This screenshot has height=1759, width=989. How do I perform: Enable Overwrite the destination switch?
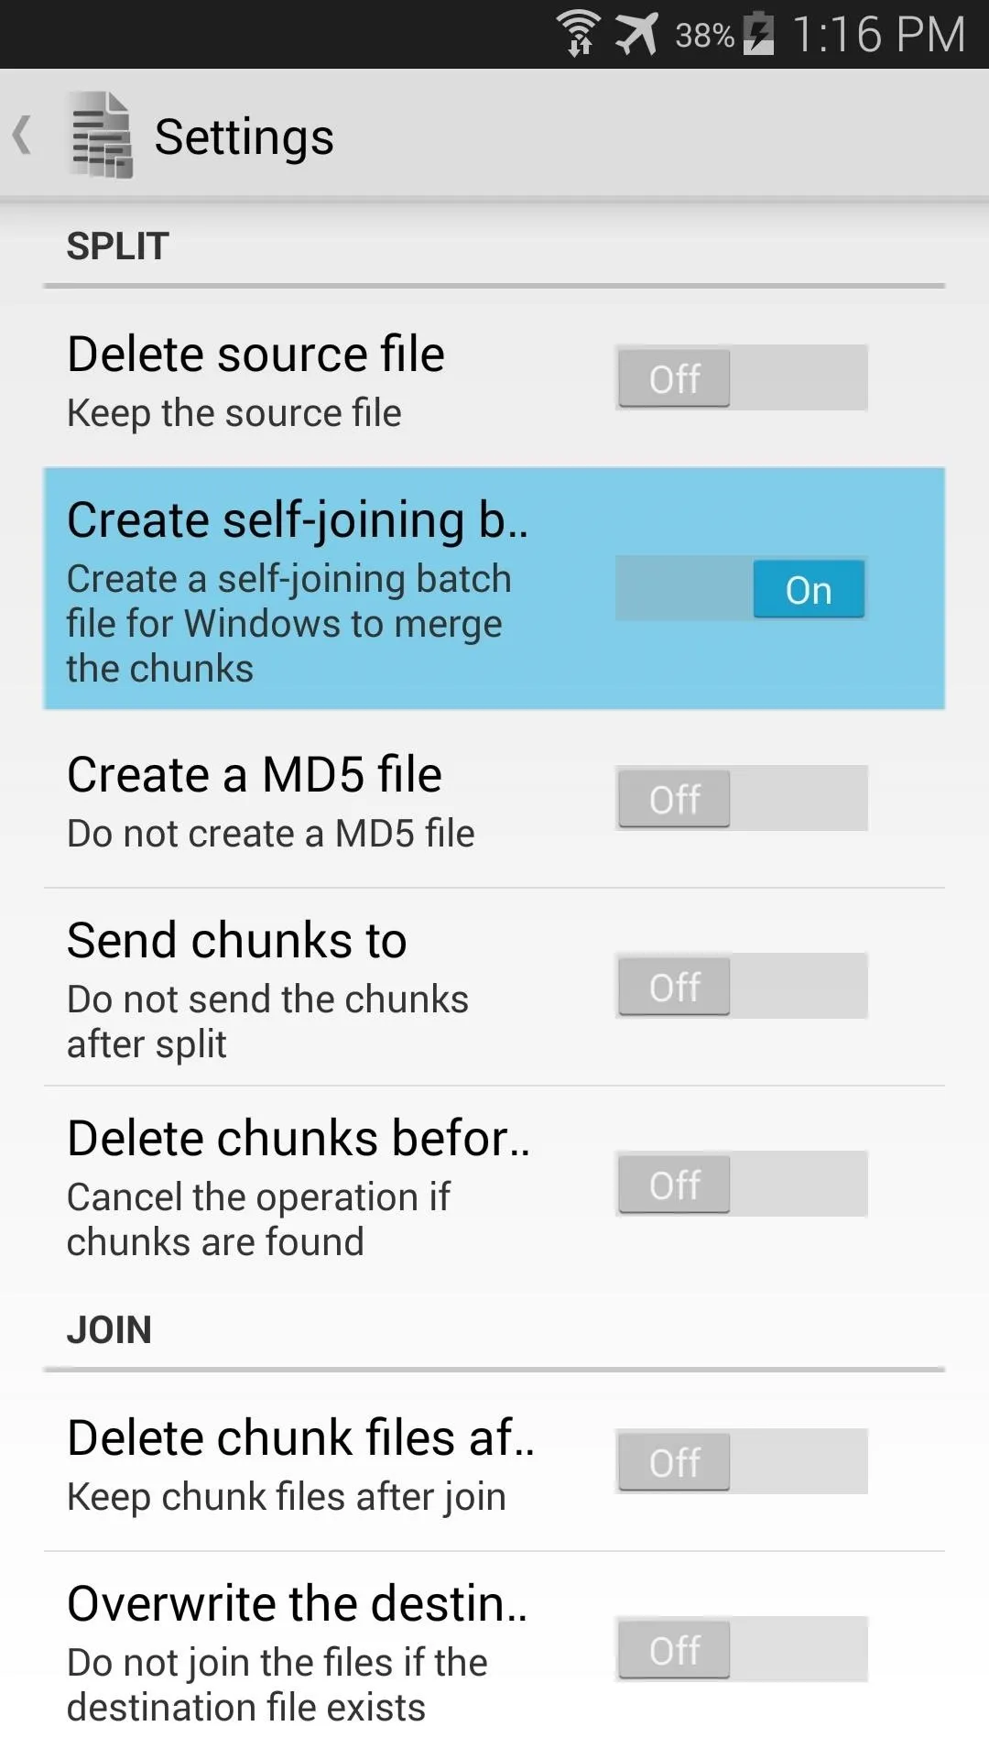pos(741,1649)
